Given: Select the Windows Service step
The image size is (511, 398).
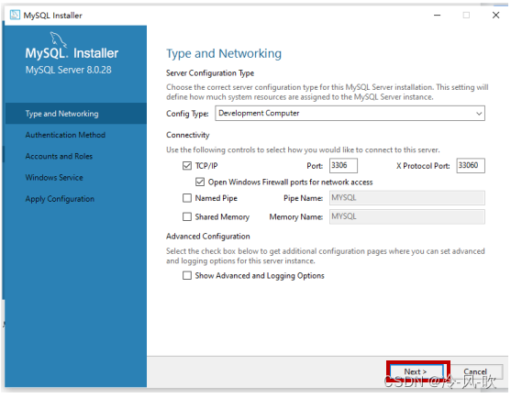Looking at the screenshot, I should click(x=54, y=178).
